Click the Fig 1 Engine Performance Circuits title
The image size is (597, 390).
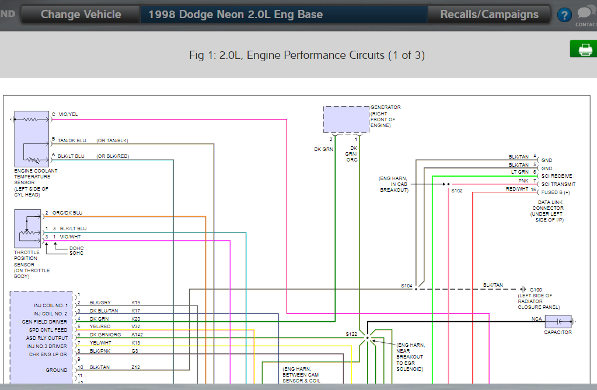307,55
